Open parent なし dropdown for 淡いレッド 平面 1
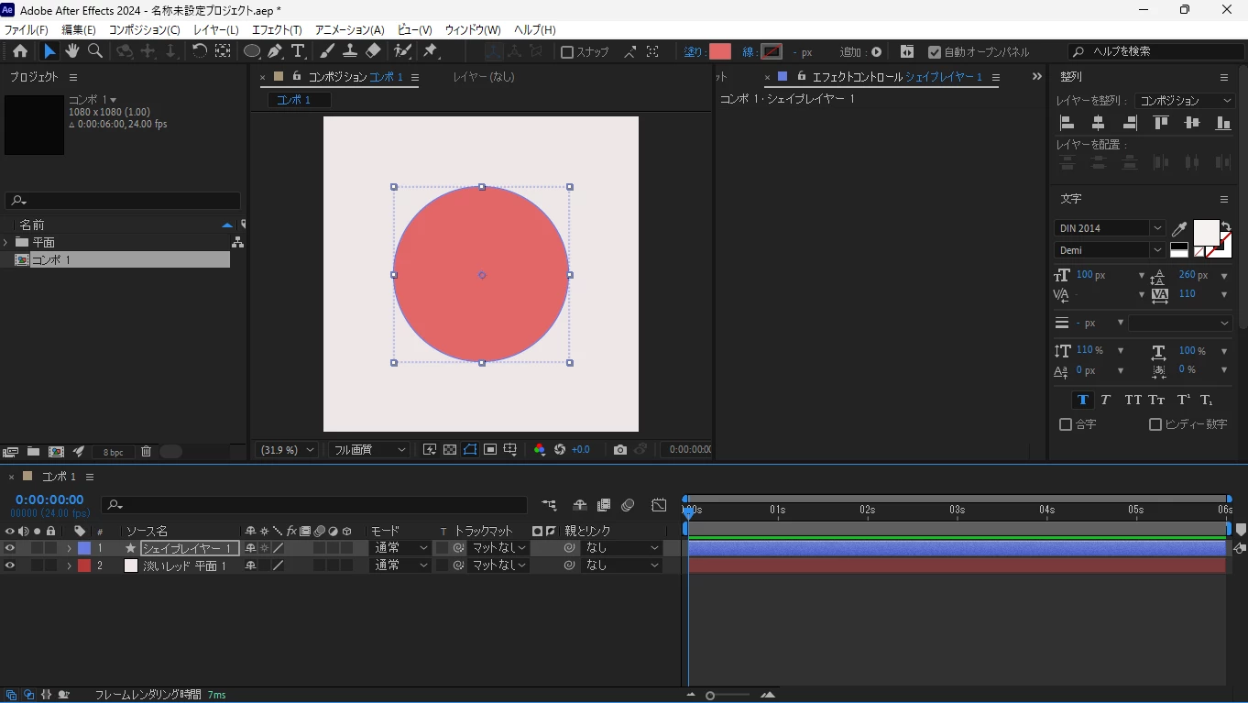1248x703 pixels. [x=621, y=566]
